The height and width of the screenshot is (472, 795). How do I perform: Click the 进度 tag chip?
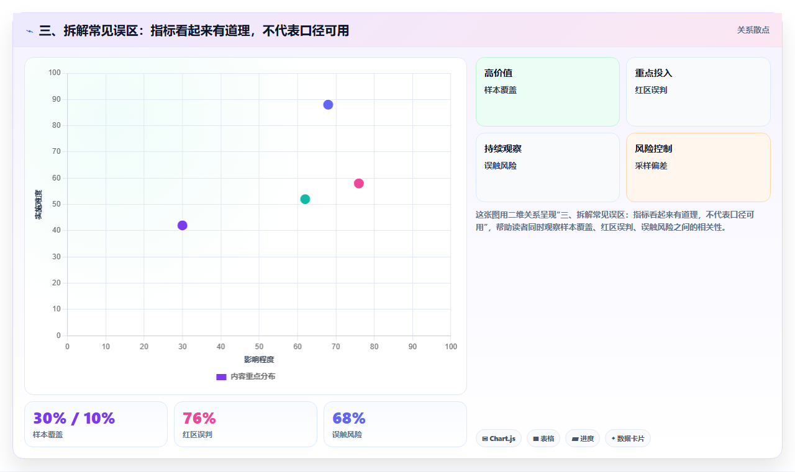[583, 439]
